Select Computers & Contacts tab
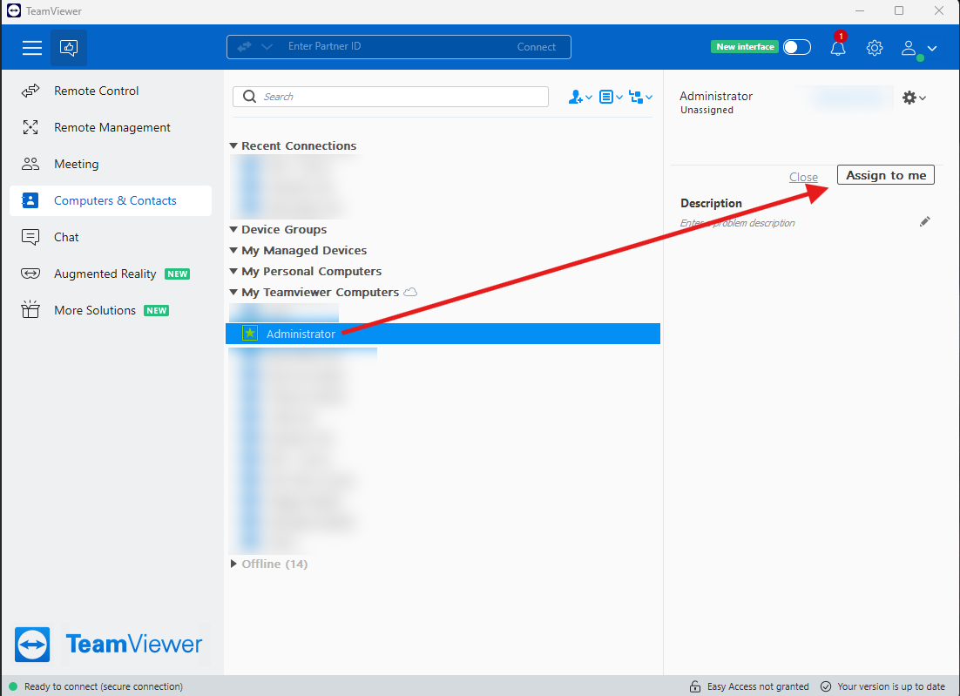960x696 pixels. pyautogui.click(x=111, y=200)
